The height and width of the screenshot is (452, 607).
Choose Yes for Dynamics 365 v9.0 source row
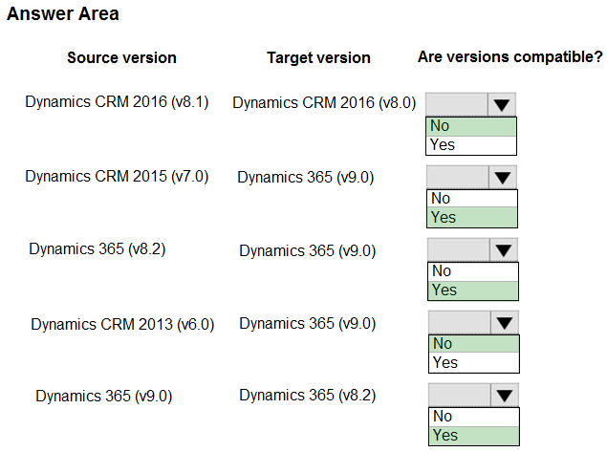tap(473, 436)
